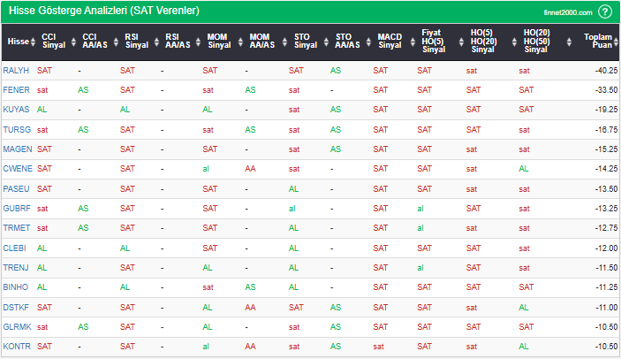Select the CLEBI stock symbol
This screenshot has width=621, height=359.
pyautogui.click(x=15, y=248)
